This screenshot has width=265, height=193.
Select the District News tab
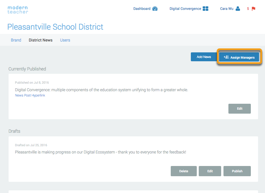(x=41, y=40)
